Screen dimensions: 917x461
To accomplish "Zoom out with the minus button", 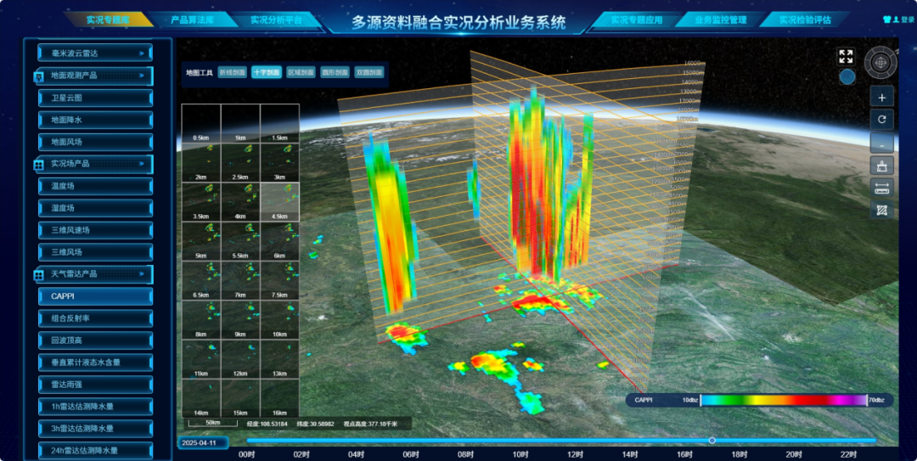I will pyautogui.click(x=882, y=143).
